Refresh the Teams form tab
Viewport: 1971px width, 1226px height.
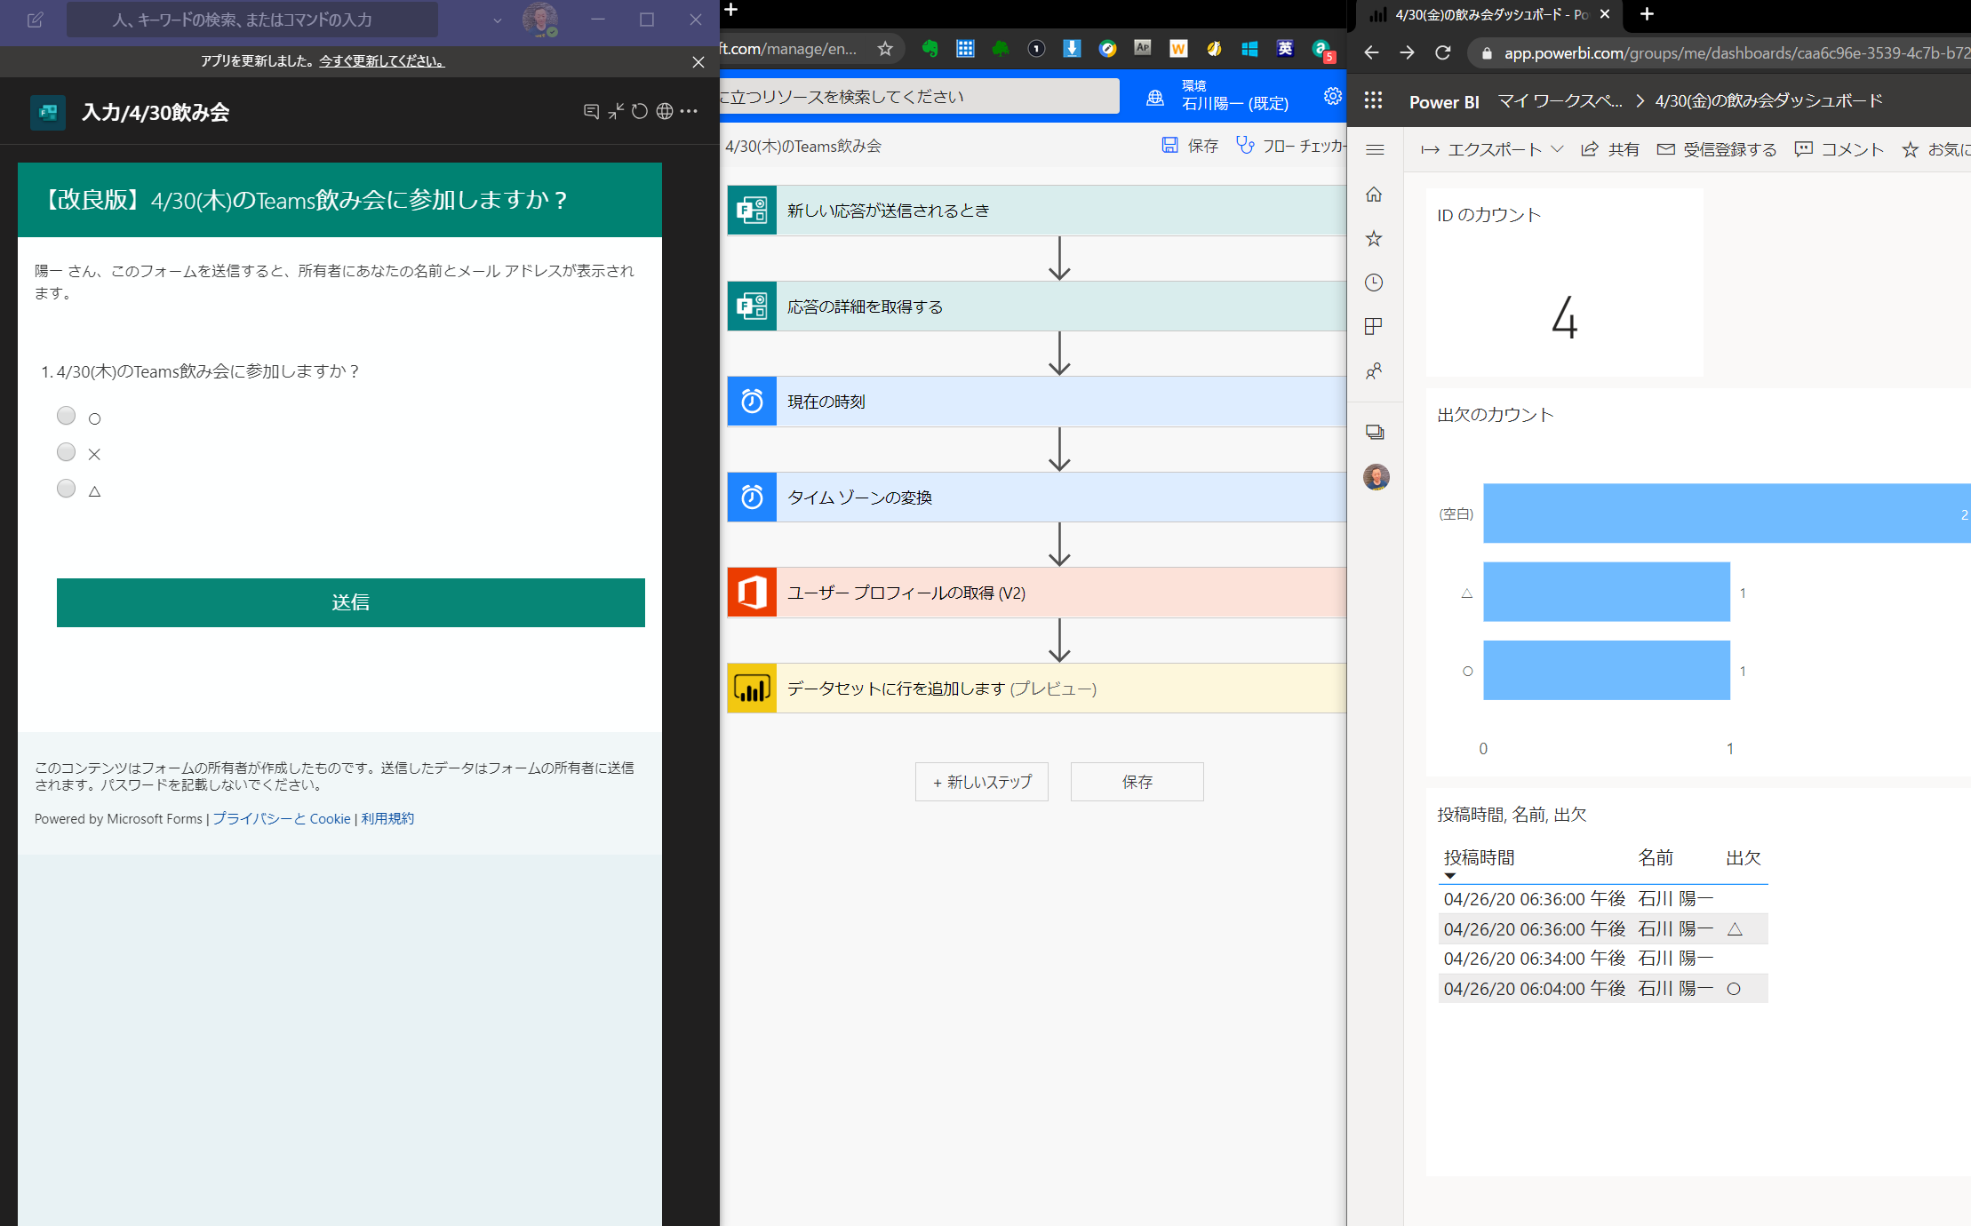[x=639, y=111]
